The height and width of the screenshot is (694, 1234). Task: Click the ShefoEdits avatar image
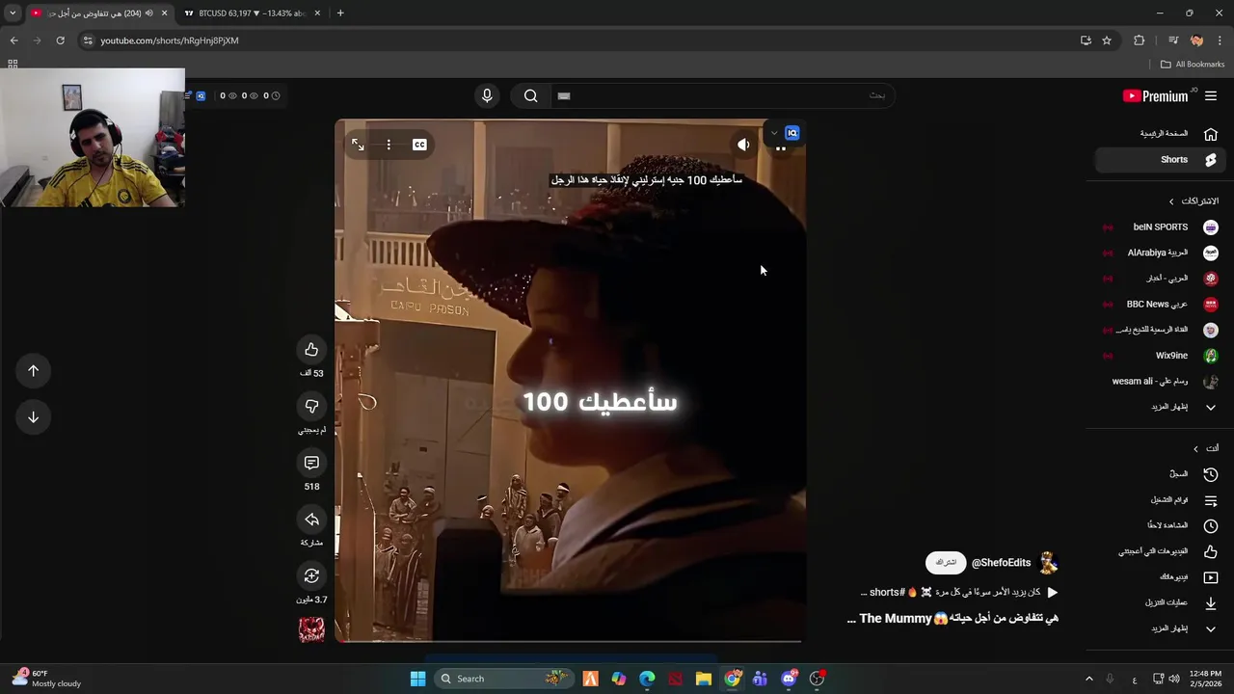pyautogui.click(x=1049, y=563)
